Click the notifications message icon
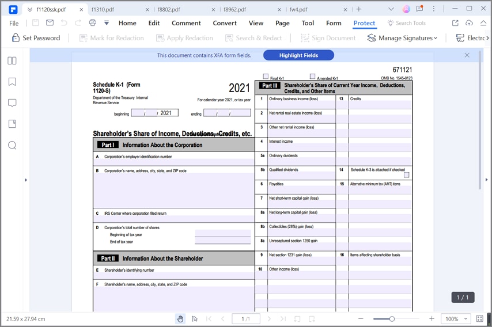 coord(419,9)
